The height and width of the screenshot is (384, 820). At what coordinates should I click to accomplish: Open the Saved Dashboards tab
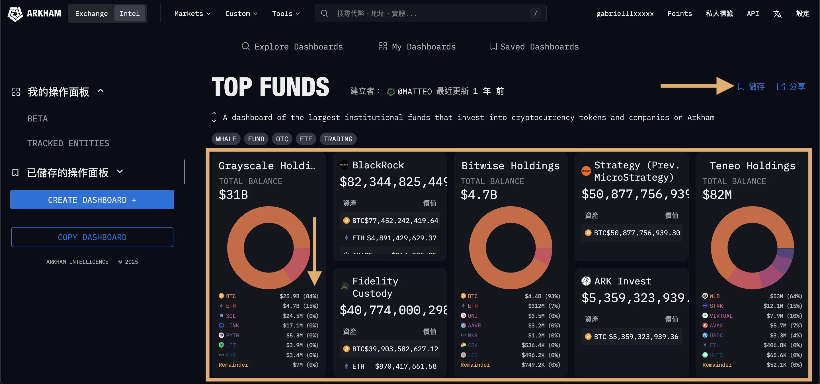(x=534, y=47)
